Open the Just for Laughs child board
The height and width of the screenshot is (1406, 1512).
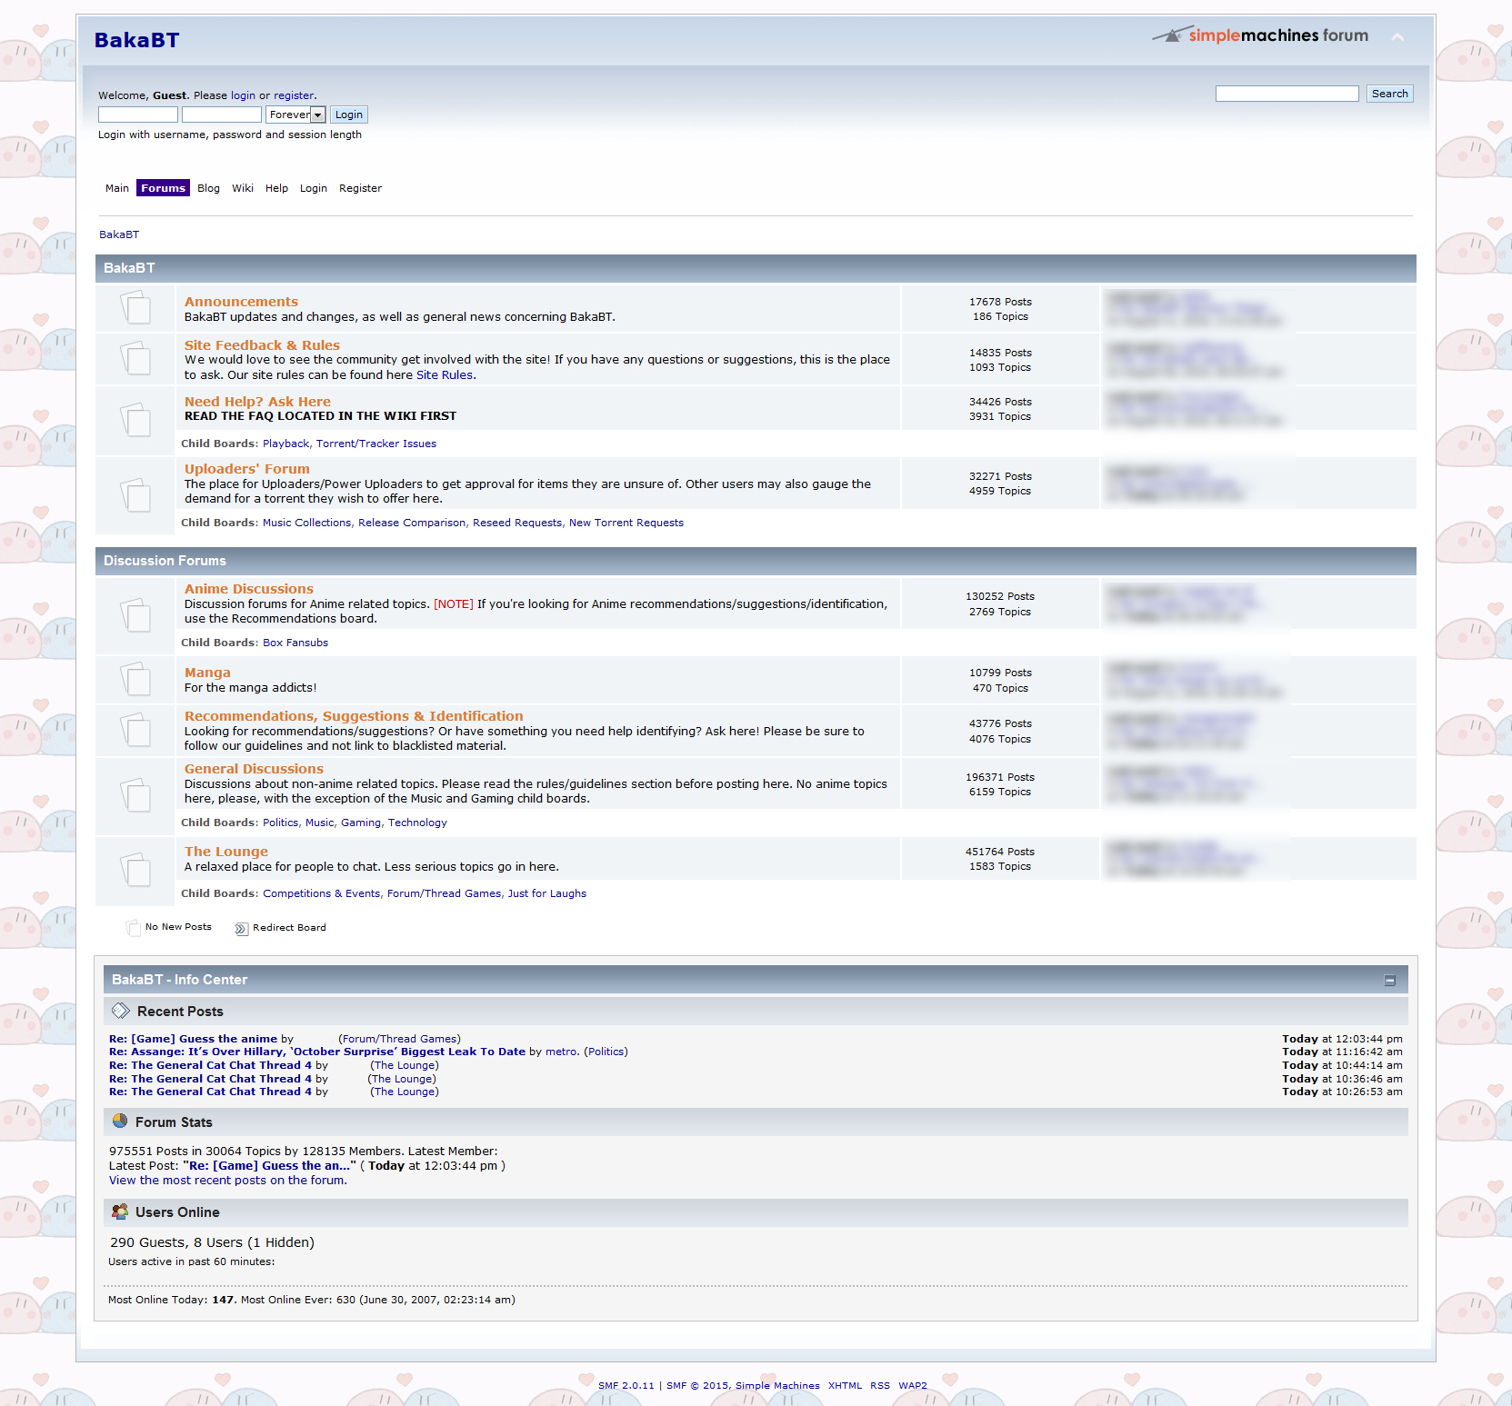[547, 893]
